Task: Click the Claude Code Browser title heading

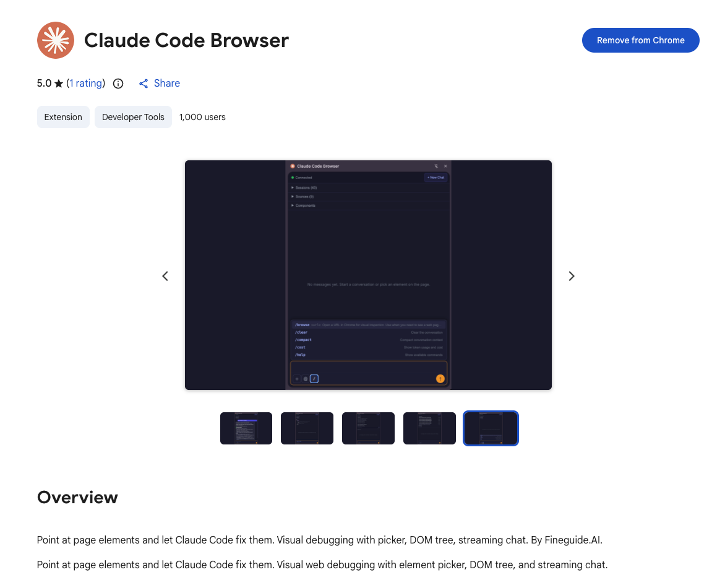Action: [x=186, y=40]
